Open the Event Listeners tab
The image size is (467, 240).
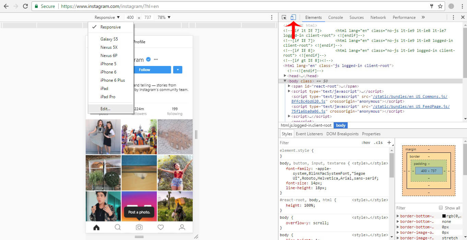[x=309, y=134]
